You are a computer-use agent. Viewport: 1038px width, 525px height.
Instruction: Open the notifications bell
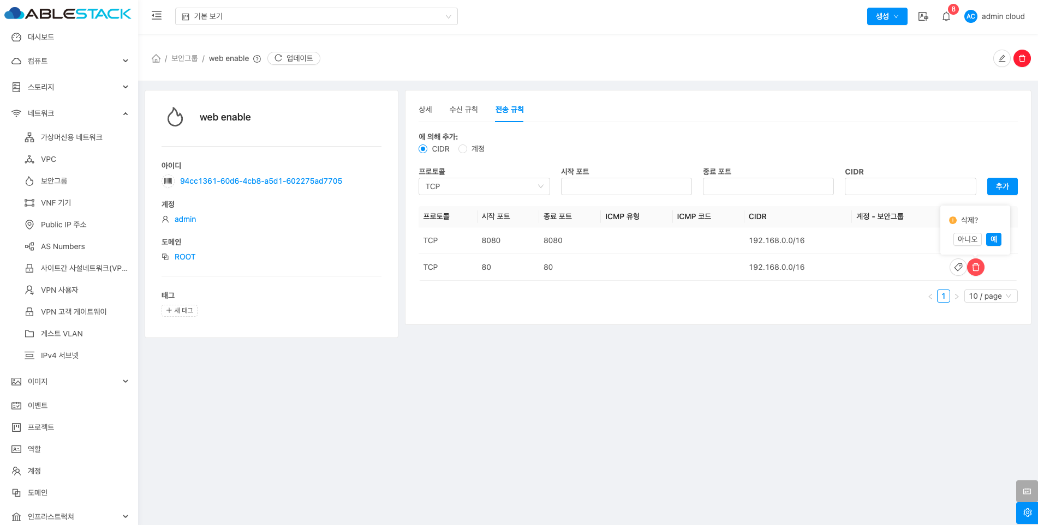tap(946, 16)
